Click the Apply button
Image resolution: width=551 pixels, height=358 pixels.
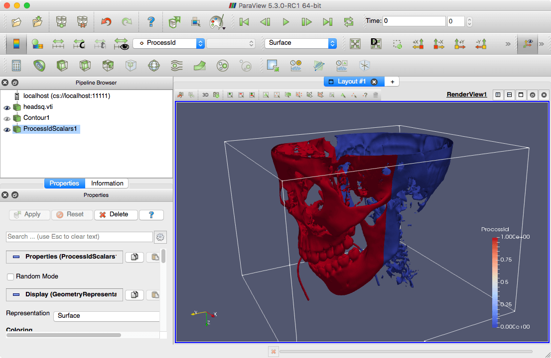click(29, 215)
